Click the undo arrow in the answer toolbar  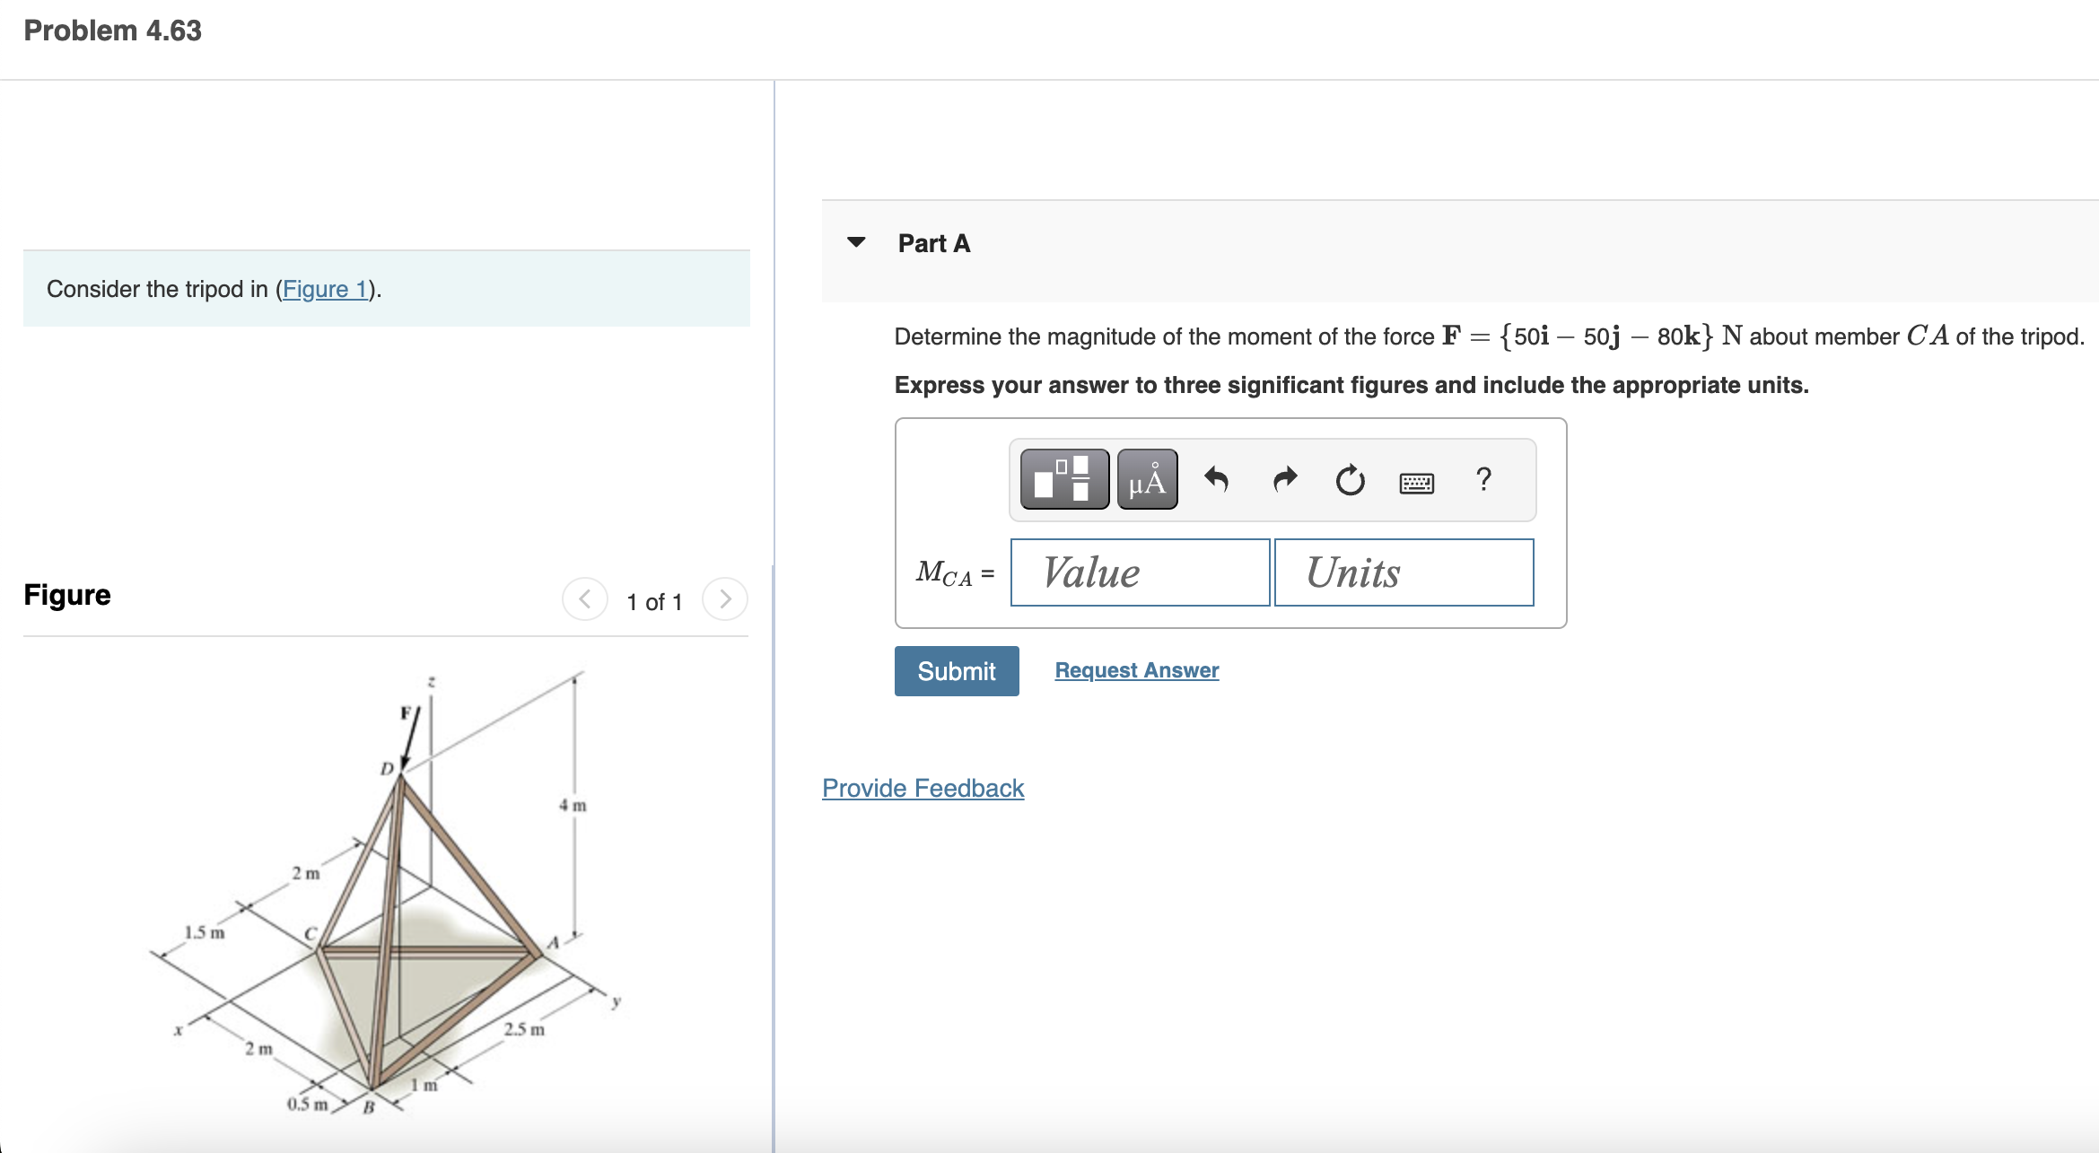pyautogui.click(x=1217, y=481)
